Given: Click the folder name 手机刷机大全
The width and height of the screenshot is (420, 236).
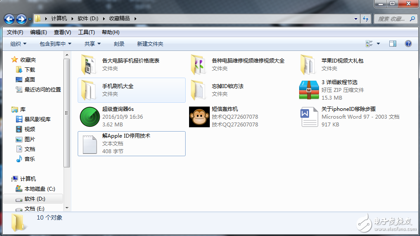Looking at the screenshot, I should click(117, 86).
